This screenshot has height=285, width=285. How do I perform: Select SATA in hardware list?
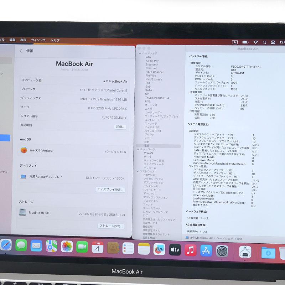pyautogui.click(x=149, y=90)
